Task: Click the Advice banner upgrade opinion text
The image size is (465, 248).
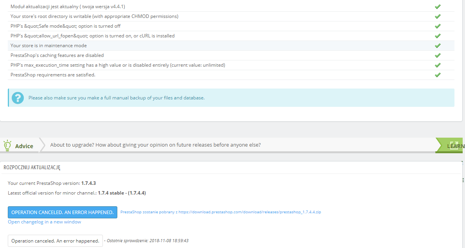Action: pos(156,145)
